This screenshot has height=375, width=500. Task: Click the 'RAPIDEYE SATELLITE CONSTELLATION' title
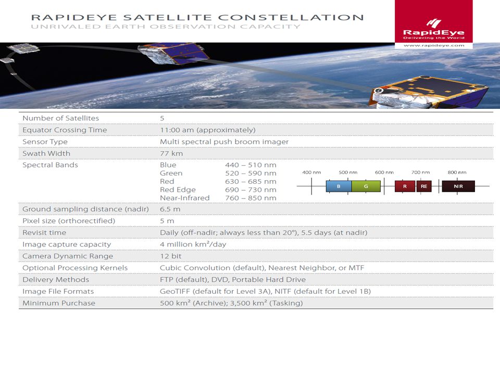tap(197, 17)
